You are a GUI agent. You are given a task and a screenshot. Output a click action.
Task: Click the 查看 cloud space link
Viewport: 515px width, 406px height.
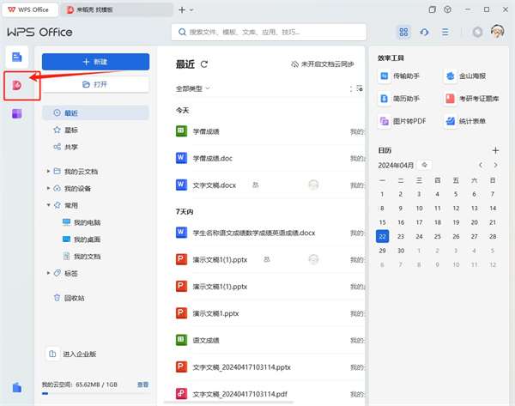click(142, 385)
